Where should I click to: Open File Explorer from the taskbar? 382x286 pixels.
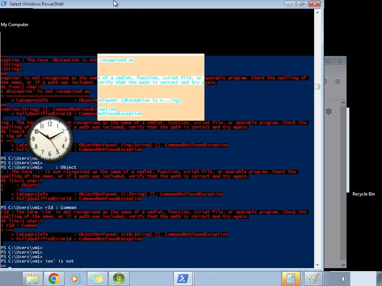coord(32,279)
